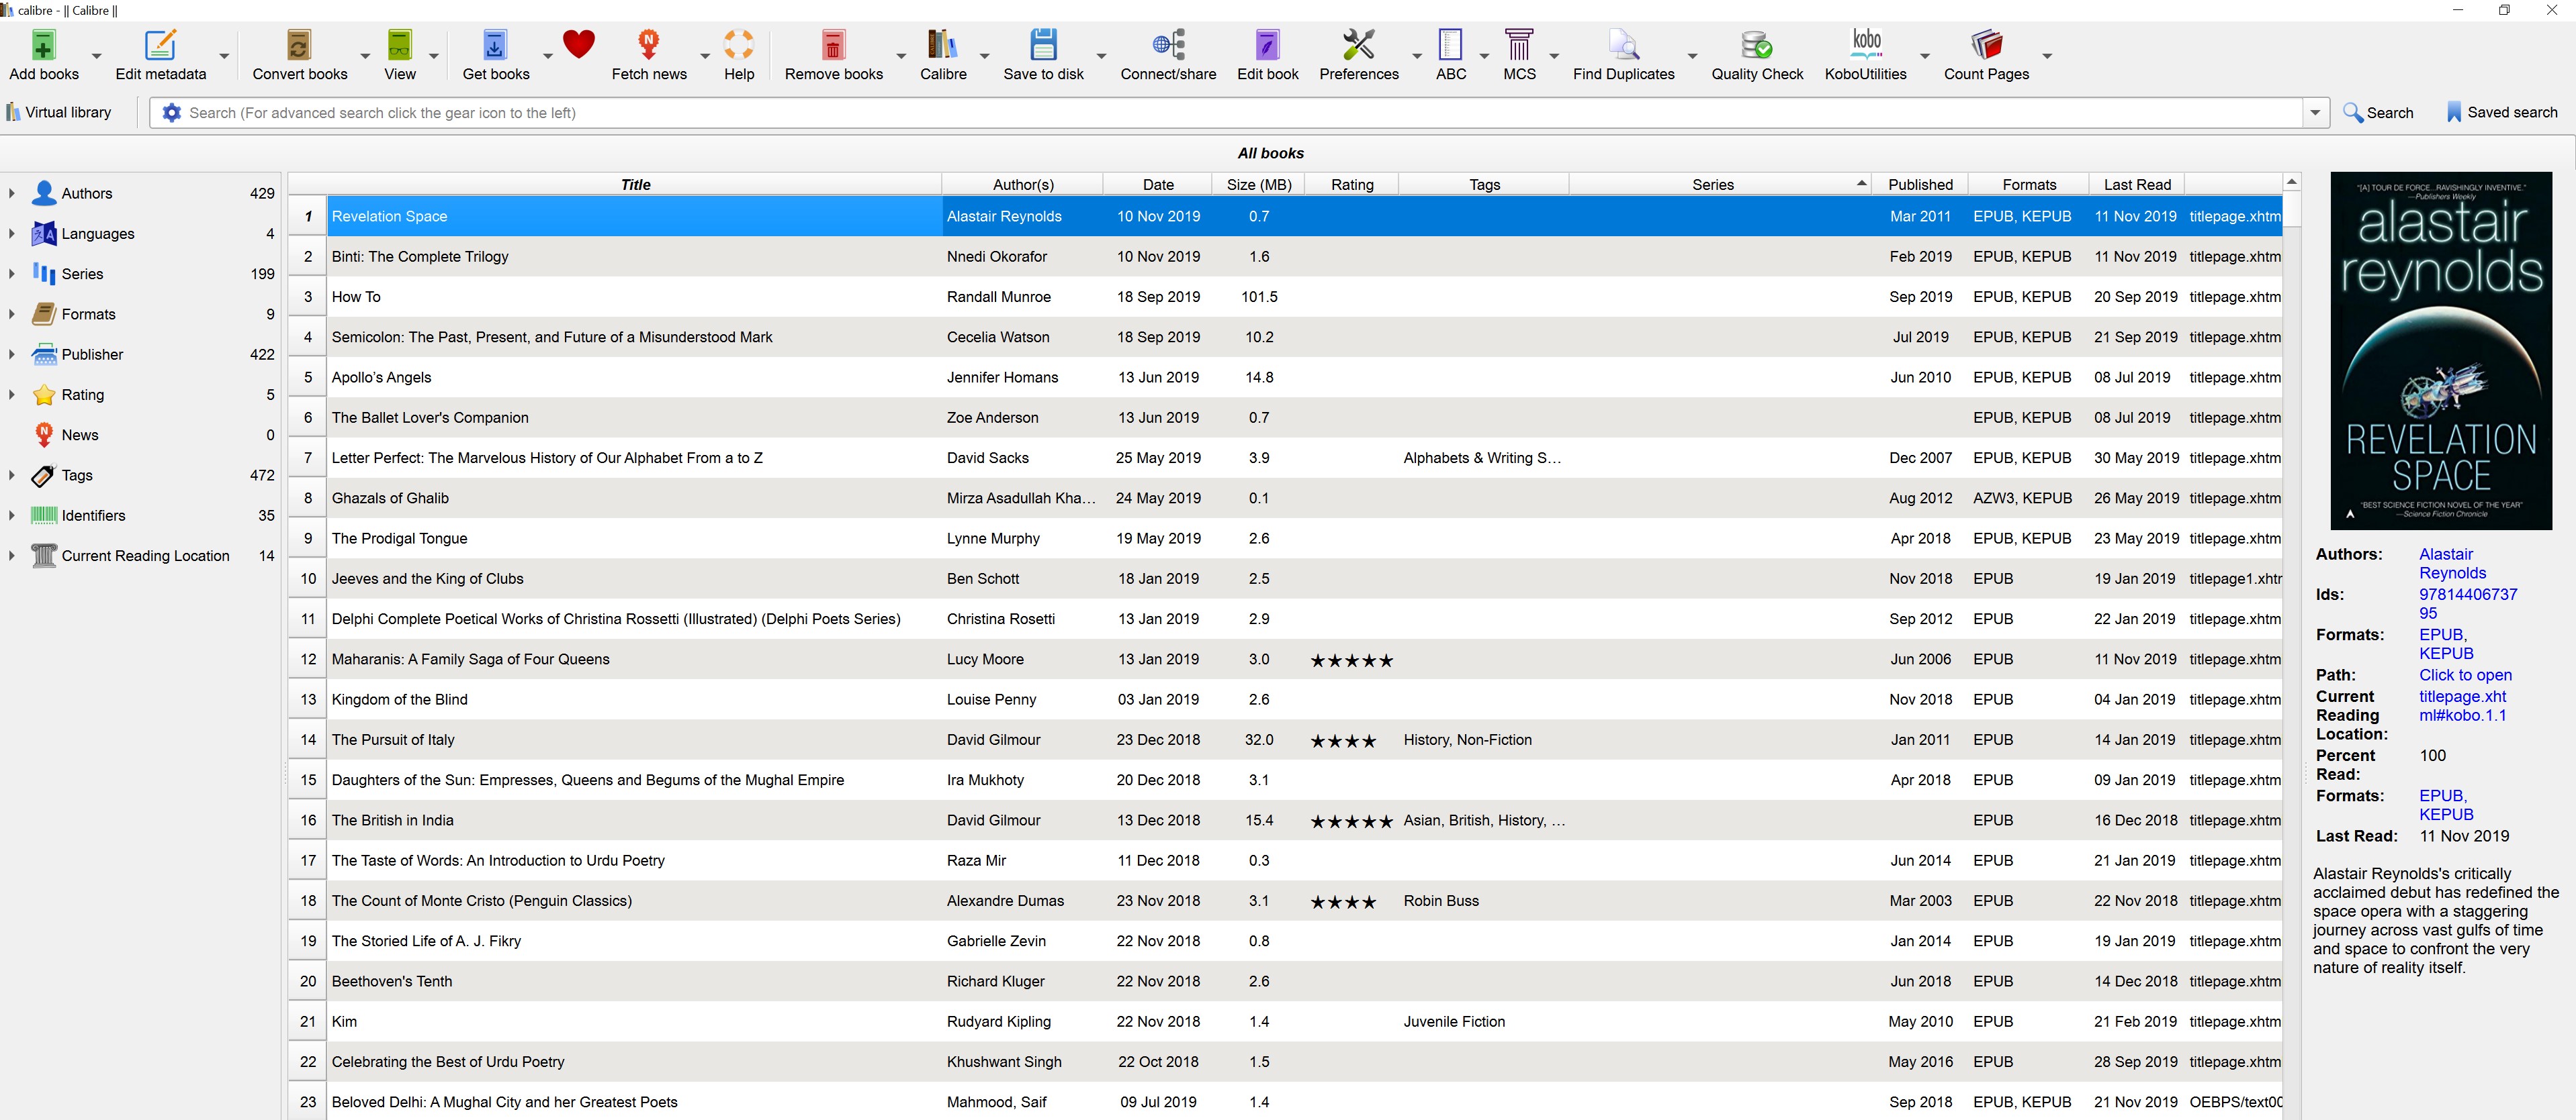The image size is (2576, 1120).
Task: Open KoboUtilities plugin
Action: click(x=1865, y=46)
